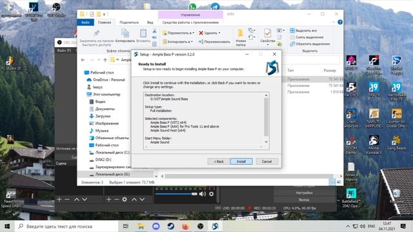Open Explorer help question mark icon
The height and width of the screenshot is (232, 413).
pos(340,23)
